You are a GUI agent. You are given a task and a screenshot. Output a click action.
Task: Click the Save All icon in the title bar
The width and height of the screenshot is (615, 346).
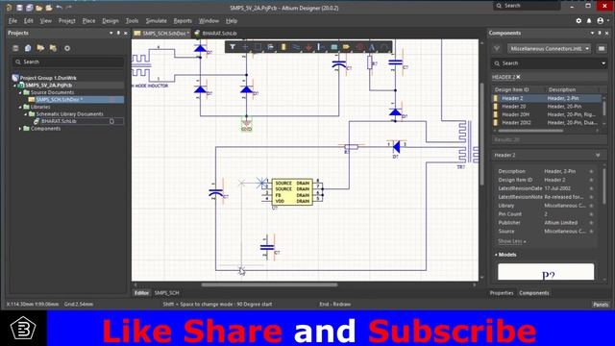pos(29,8)
